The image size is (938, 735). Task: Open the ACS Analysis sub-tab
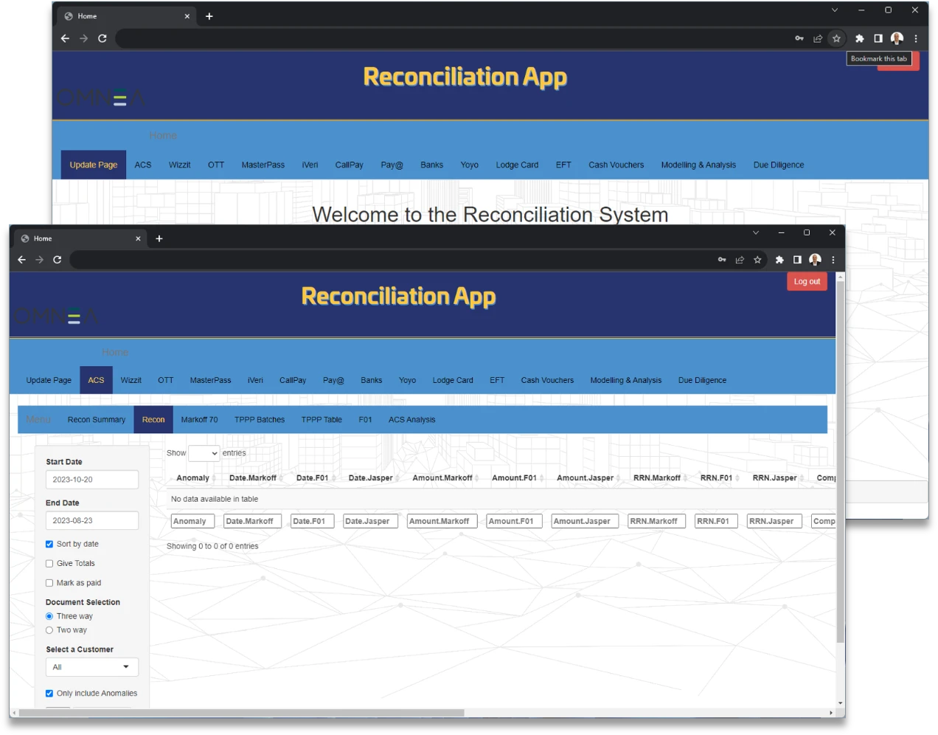pyautogui.click(x=412, y=420)
